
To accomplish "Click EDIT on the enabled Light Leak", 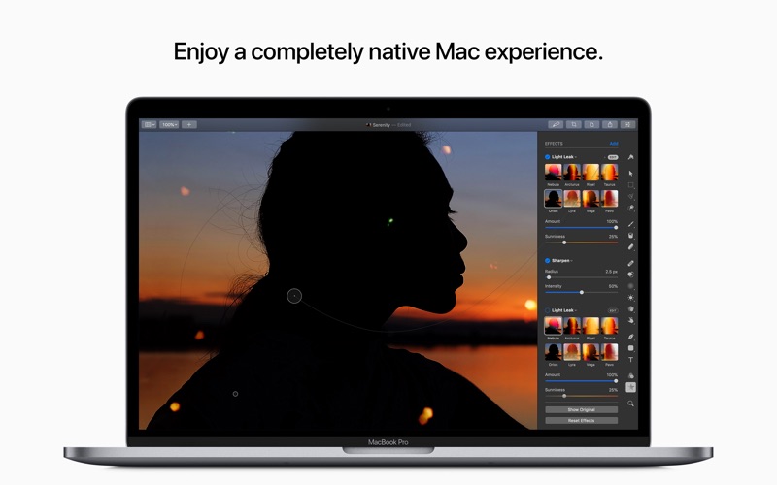I will pyautogui.click(x=613, y=157).
